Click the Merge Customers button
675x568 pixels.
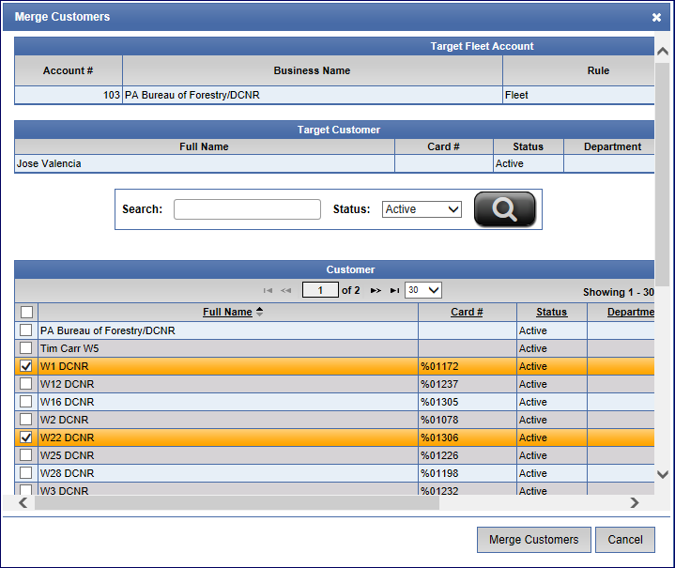click(533, 540)
